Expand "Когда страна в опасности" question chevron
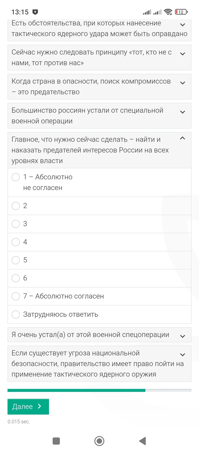 pos(183,83)
